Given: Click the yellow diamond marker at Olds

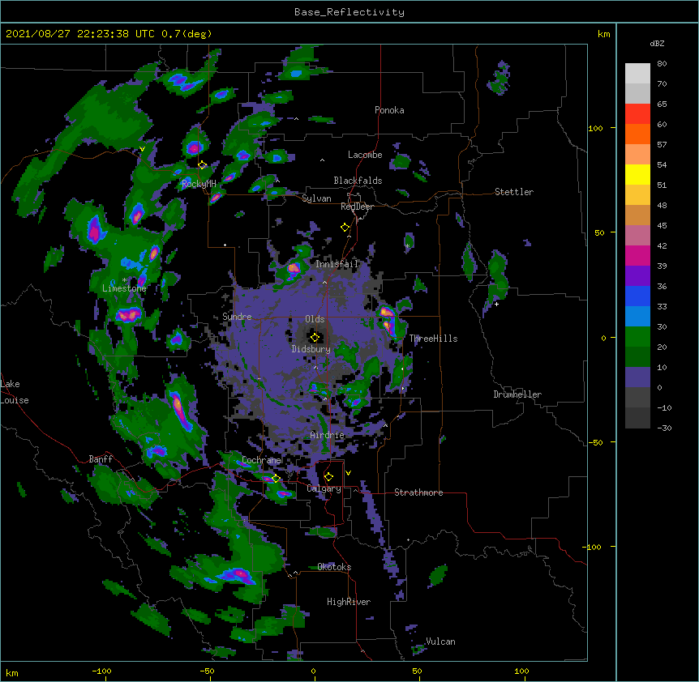Looking at the screenshot, I should 315,337.
